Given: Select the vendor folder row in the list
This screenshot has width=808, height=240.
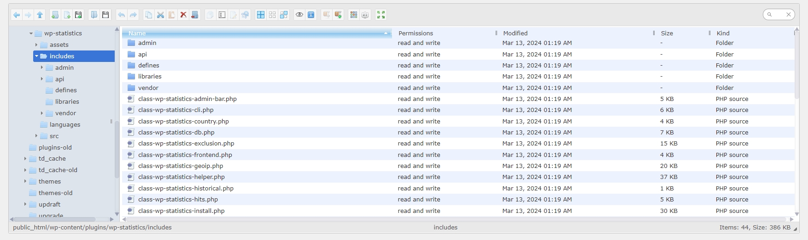Looking at the screenshot, I should click(458, 88).
